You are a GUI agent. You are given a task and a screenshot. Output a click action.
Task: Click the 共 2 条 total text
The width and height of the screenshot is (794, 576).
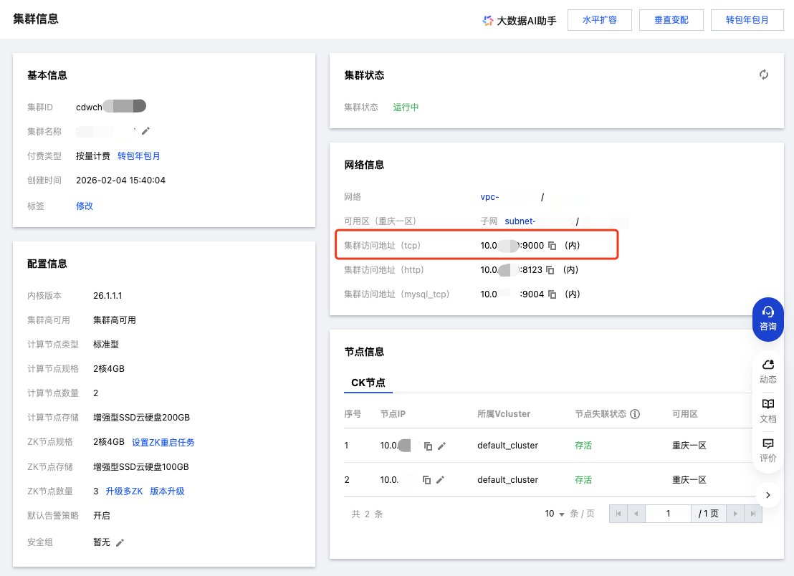pyautogui.click(x=367, y=514)
